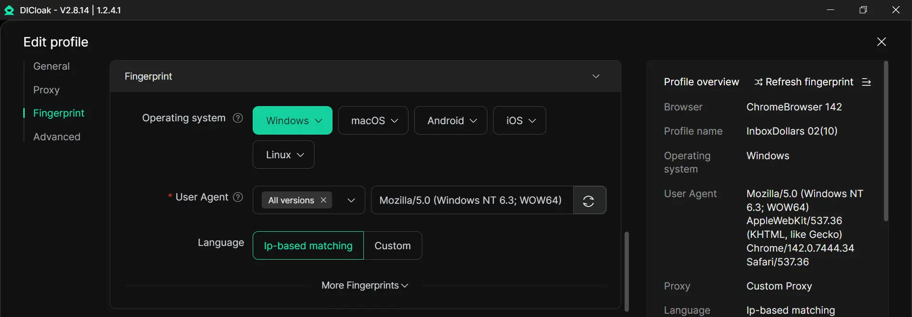
Task: Open the User Agent versions dropdown
Action: click(x=351, y=200)
